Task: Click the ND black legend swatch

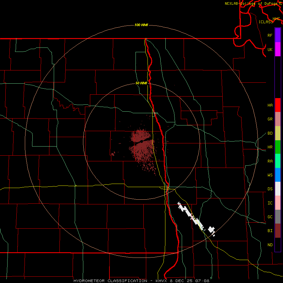Action: click(278, 245)
